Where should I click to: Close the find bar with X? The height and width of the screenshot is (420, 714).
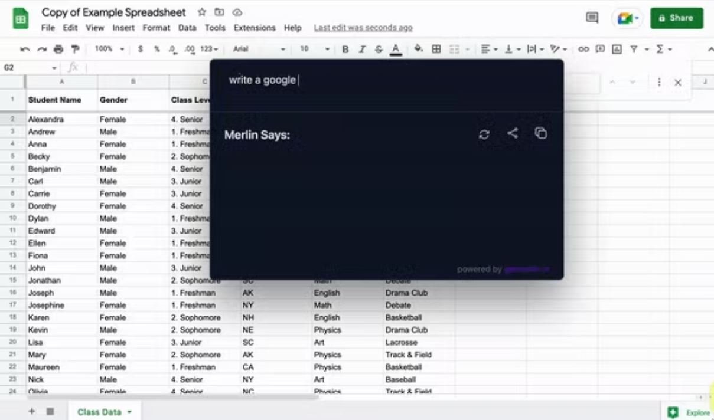(678, 83)
